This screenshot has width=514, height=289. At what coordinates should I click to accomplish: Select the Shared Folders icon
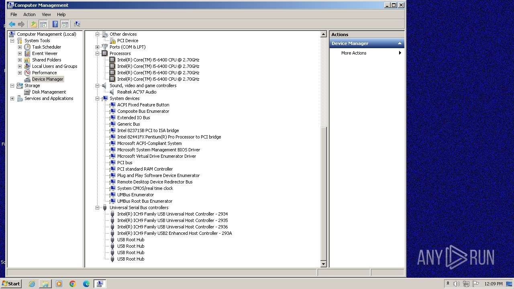[27, 60]
